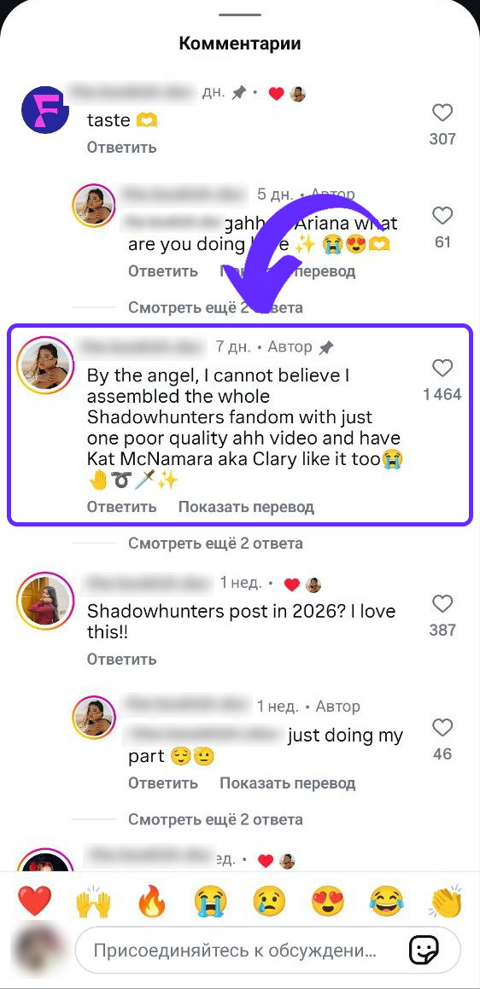Expand 2 more replies under "taste" thread
480x989 pixels.
click(215, 307)
